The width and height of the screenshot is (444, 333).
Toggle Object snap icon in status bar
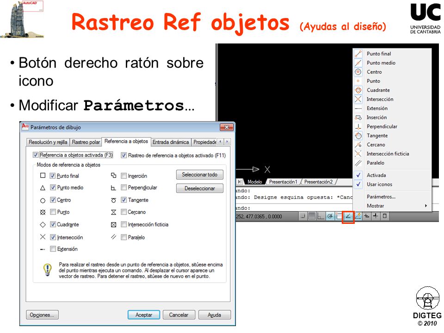pyautogui.click(x=339, y=216)
